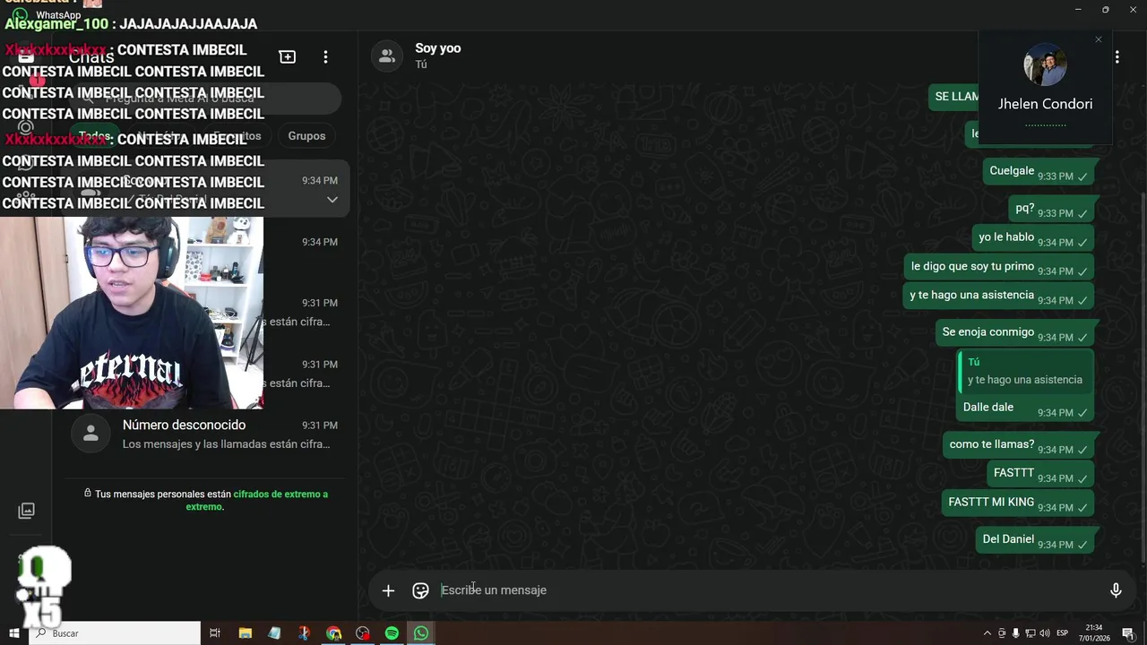Click the microphone voice message icon
This screenshot has height=645, width=1147.
1116,590
